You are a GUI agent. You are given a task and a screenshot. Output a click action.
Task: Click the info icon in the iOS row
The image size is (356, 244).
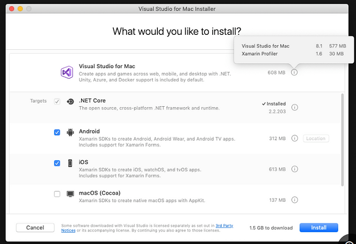294,169
